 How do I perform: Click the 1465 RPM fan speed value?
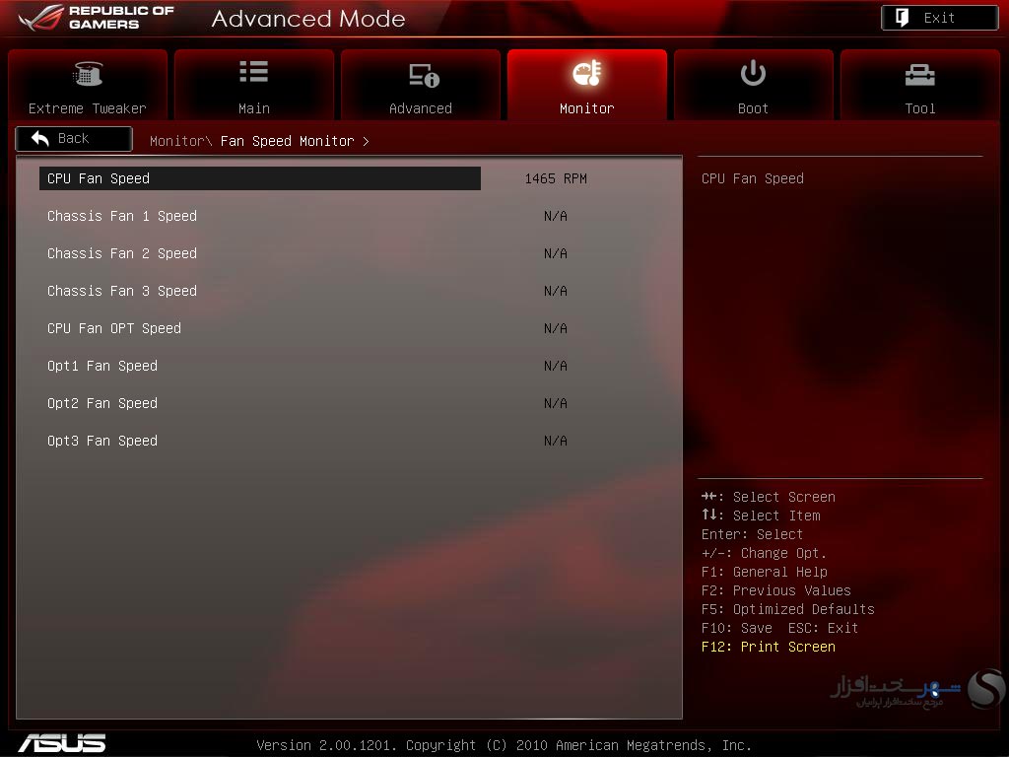556,178
